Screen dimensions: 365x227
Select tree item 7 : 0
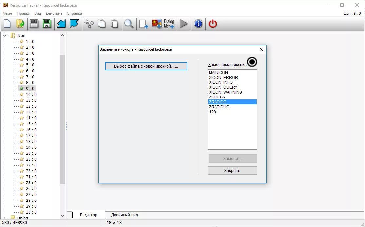pyautogui.click(x=30, y=77)
